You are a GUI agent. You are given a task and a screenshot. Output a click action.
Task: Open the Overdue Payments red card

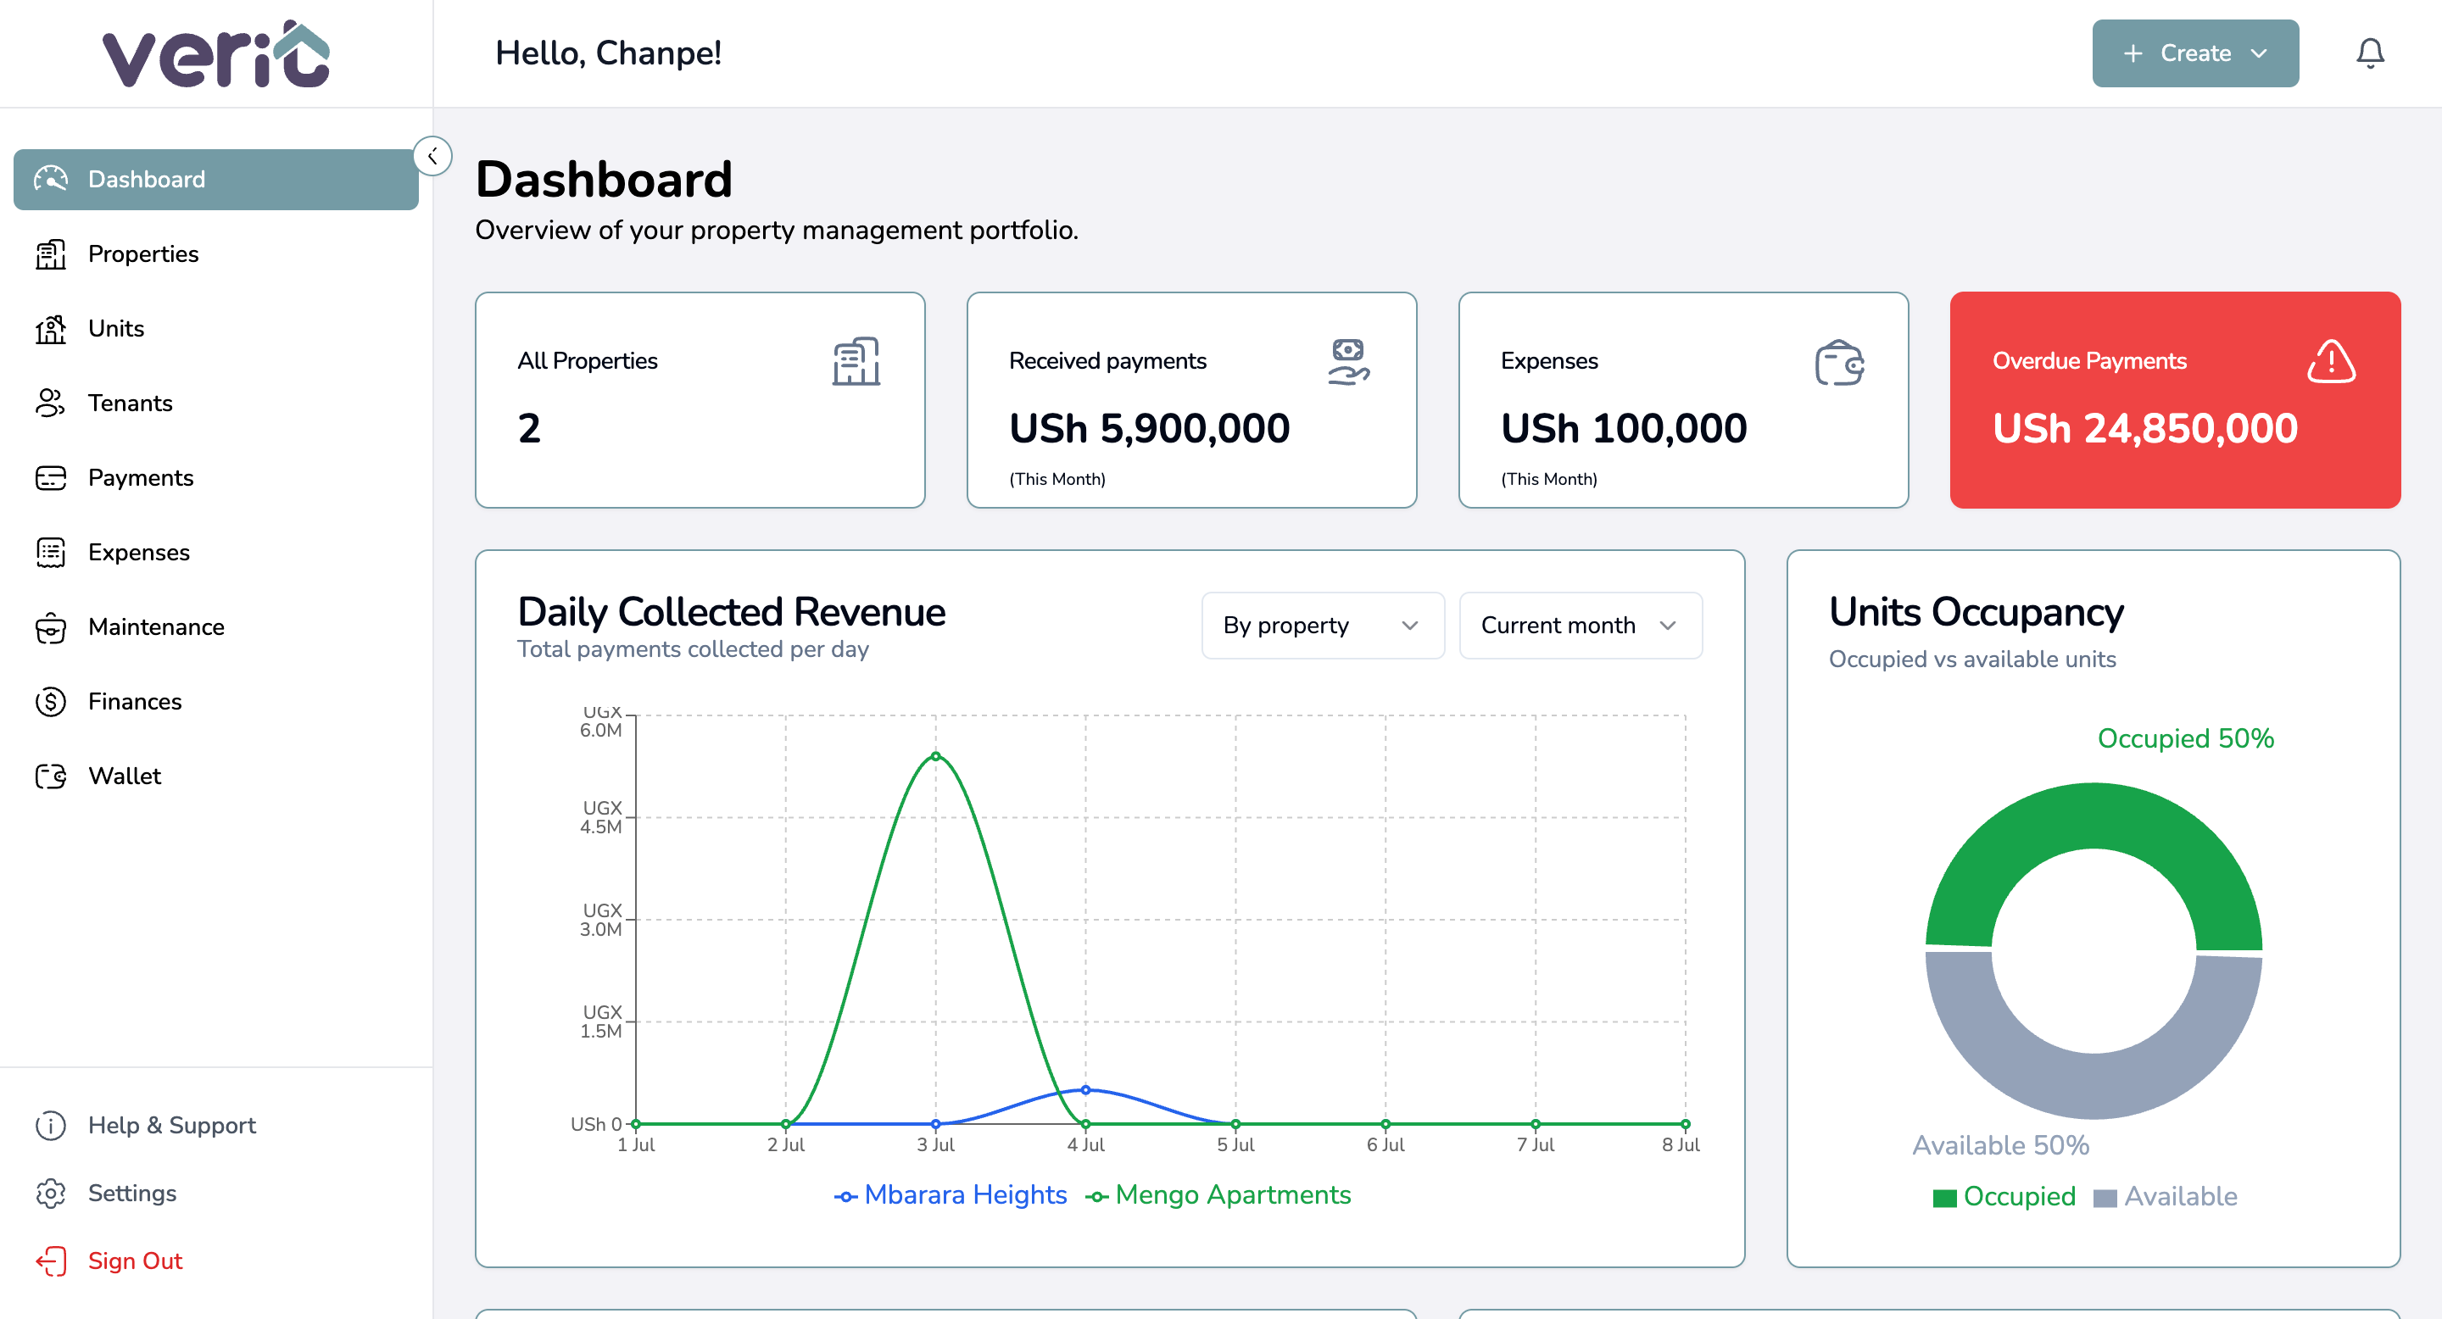tap(2175, 400)
